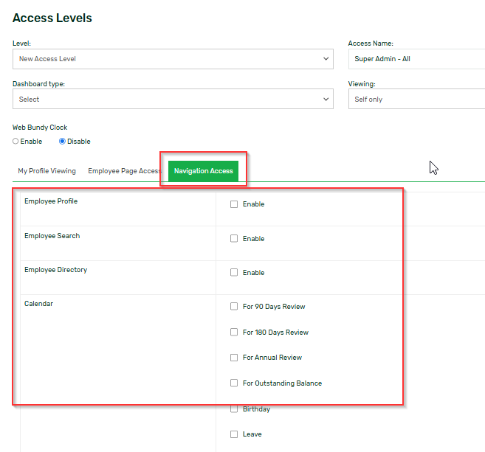Switch to the Employee Page Access tab
485x452 pixels.
(124, 171)
